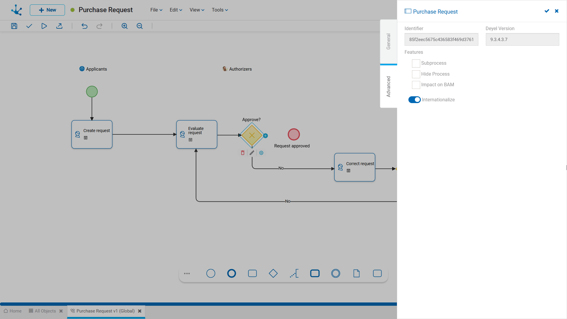Click the Run play toolbar icon
Image resolution: width=567 pixels, height=319 pixels.
pos(44,26)
